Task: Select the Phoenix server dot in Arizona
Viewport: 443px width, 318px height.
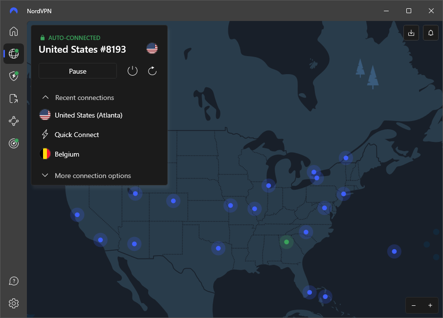Action: pyautogui.click(x=134, y=244)
